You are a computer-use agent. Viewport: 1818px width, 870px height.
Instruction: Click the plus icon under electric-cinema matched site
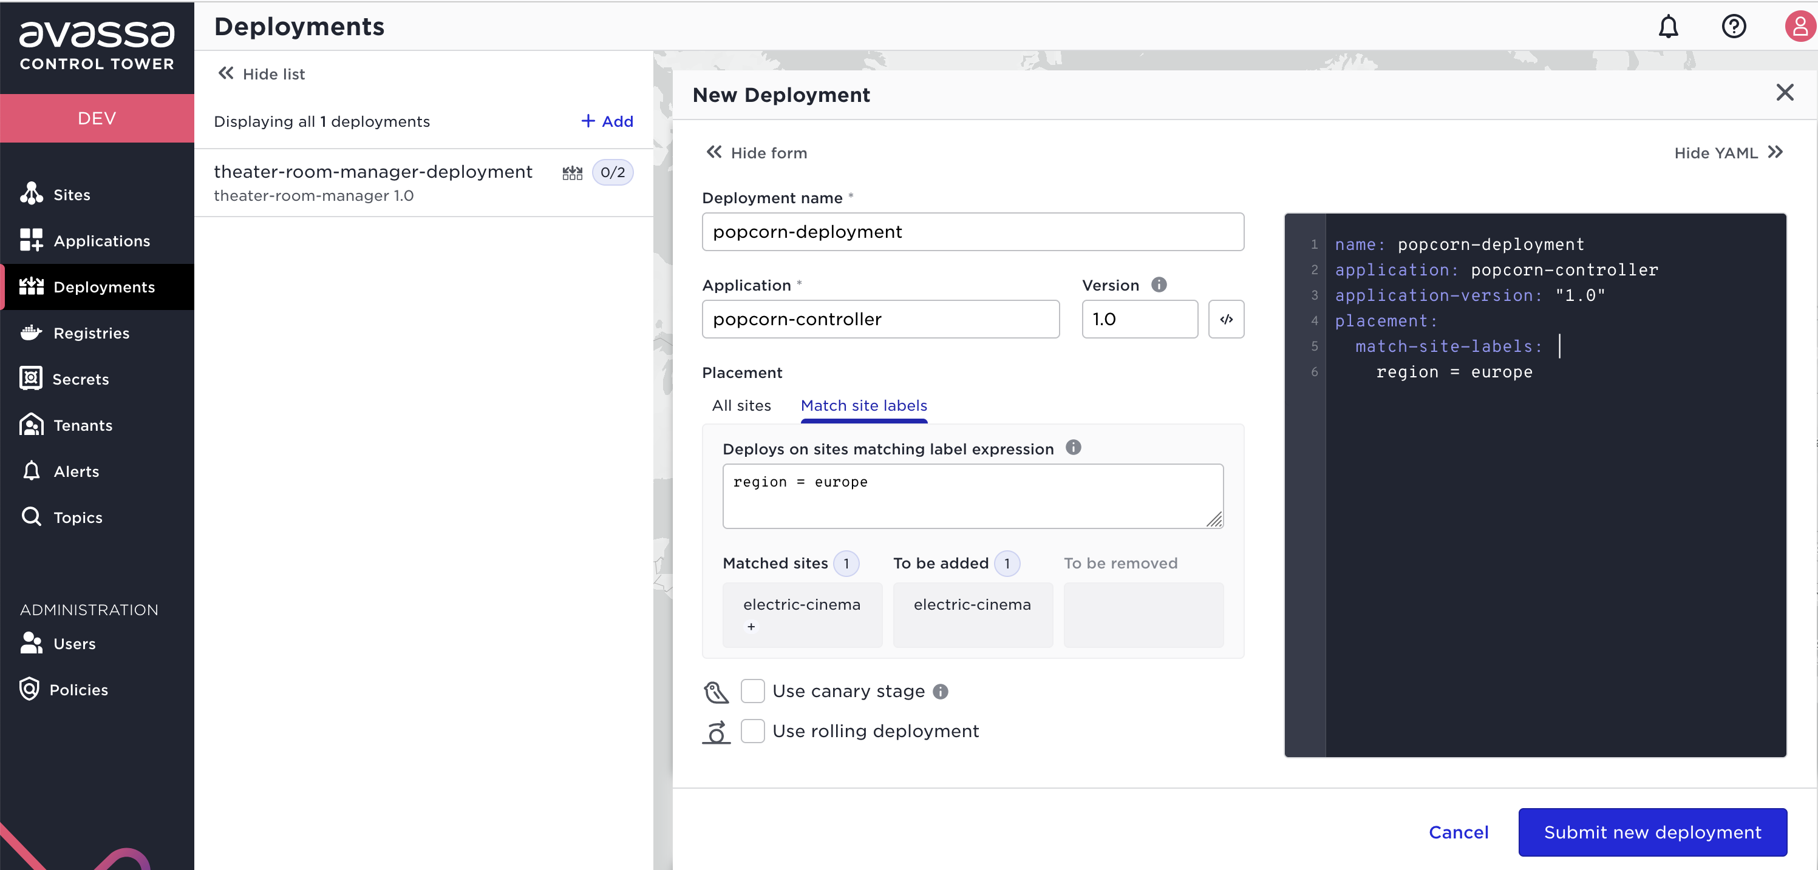[x=751, y=627]
